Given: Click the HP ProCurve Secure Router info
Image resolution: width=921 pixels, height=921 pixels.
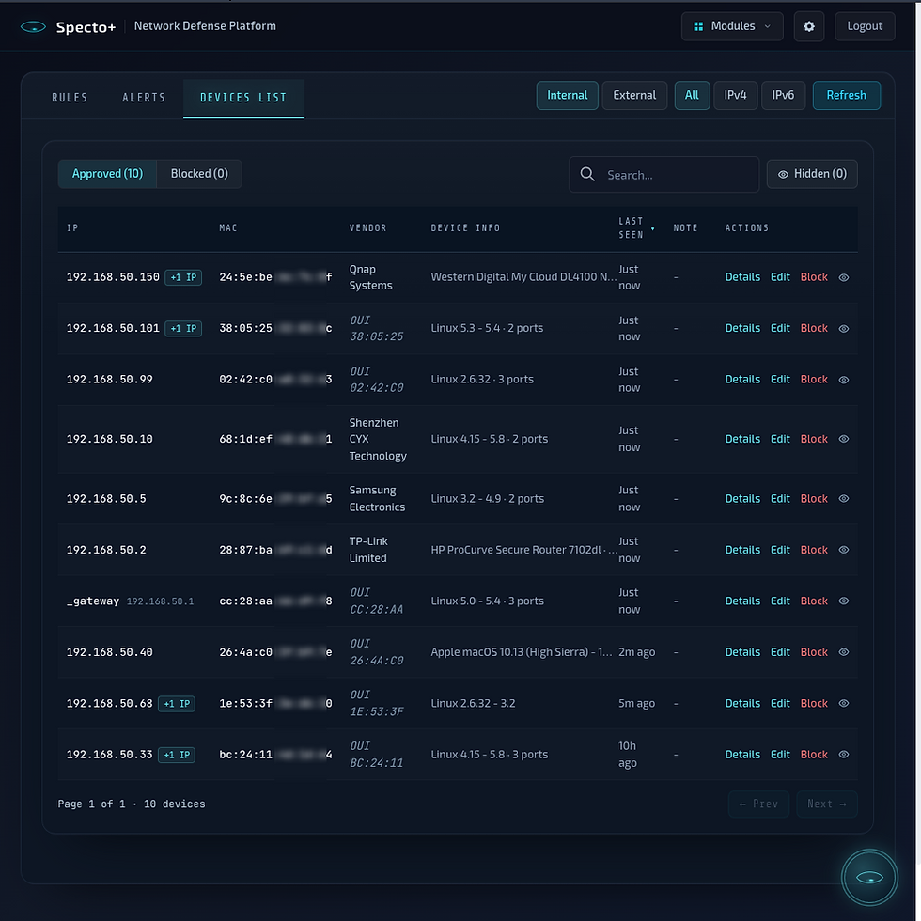Looking at the screenshot, I should [523, 550].
